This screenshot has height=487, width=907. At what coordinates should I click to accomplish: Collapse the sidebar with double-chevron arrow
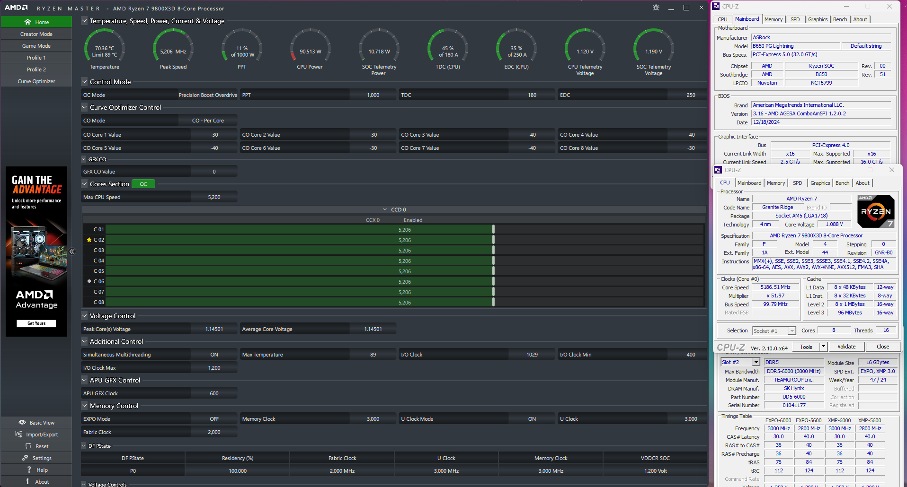[x=72, y=252]
